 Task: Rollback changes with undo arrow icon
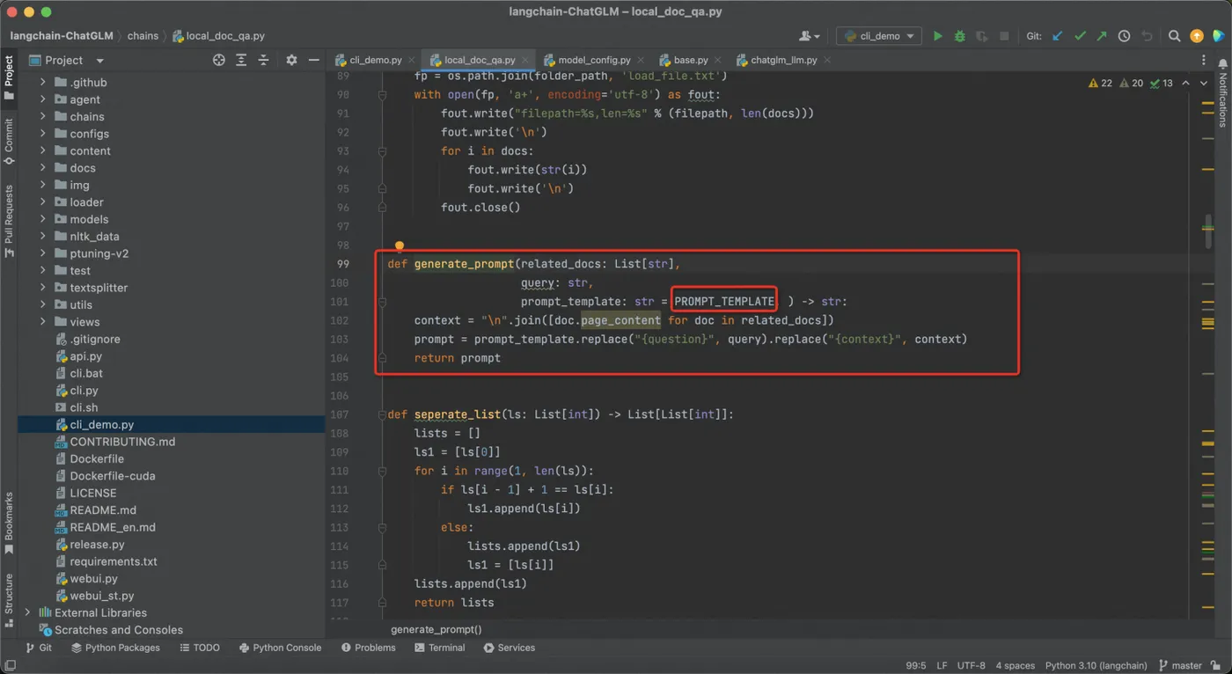(x=1147, y=36)
